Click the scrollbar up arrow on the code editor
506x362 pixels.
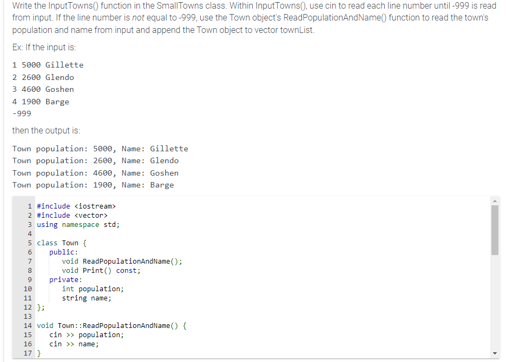(494, 200)
